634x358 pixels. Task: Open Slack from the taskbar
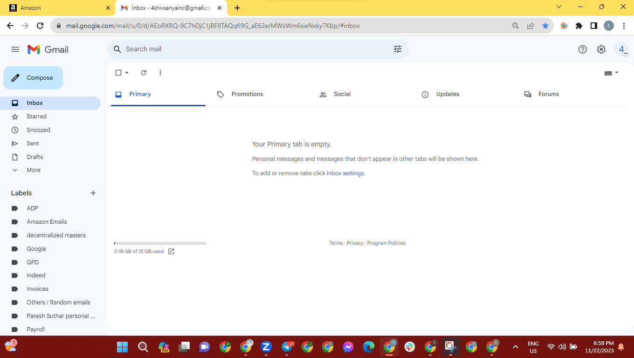tap(410, 347)
